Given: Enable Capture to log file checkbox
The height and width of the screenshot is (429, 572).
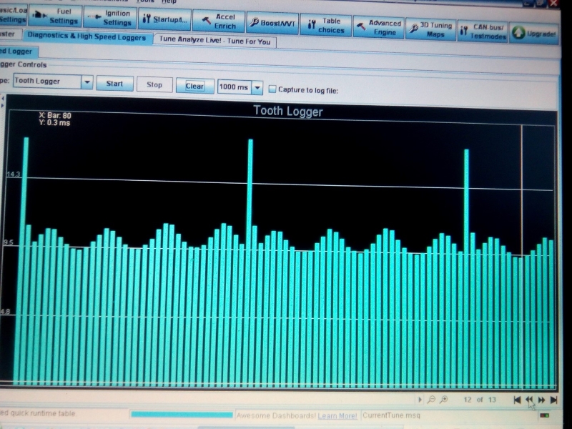Looking at the screenshot, I should tap(272, 89).
